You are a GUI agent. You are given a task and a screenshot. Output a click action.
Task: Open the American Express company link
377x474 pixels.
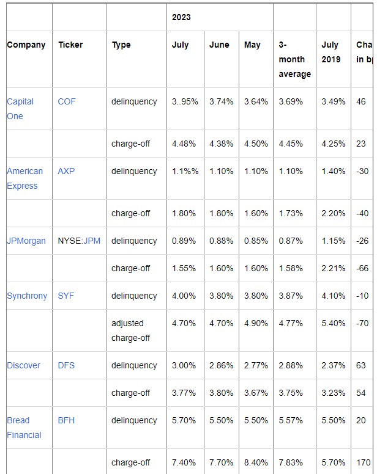pyautogui.click(x=24, y=172)
